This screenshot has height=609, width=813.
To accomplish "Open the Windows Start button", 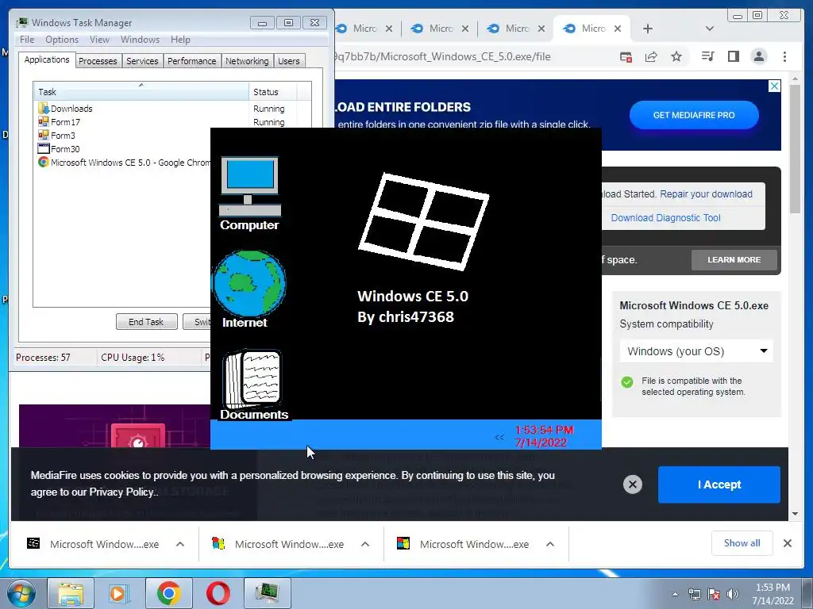I will click(x=21, y=593).
